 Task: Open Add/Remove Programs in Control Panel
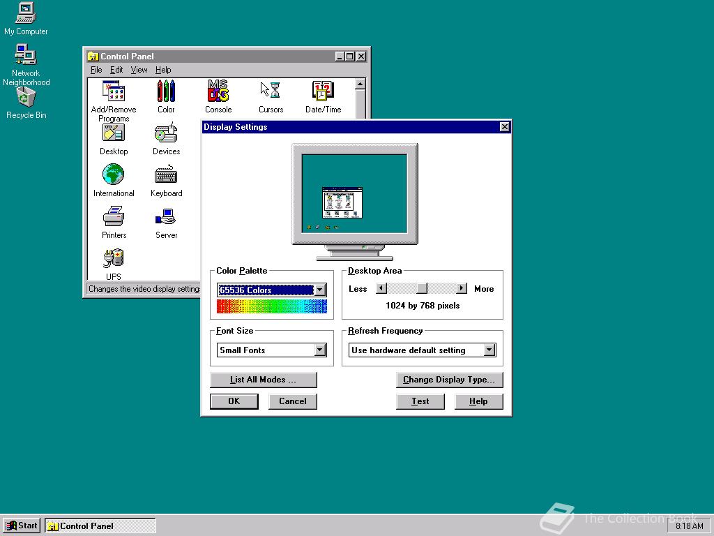click(x=113, y=91)
